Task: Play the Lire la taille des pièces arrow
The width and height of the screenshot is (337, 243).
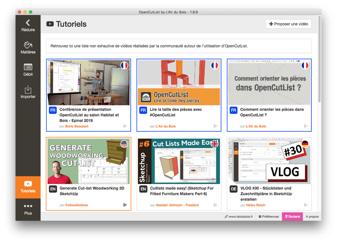Action: click(215, 126)
